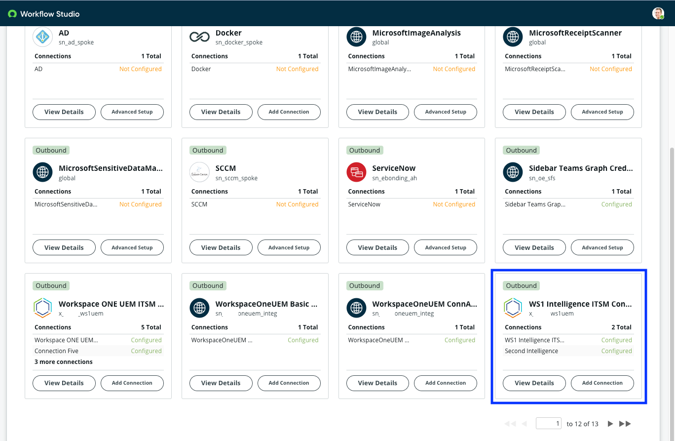Screen dimensions: 675x441
Task: Click View Details on the Docker card
Action: 221,112
